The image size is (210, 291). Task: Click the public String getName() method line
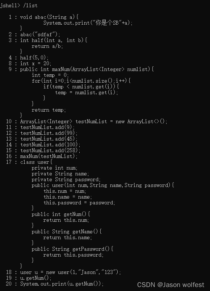67,232
